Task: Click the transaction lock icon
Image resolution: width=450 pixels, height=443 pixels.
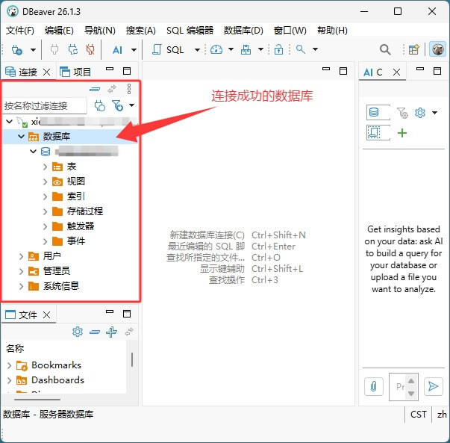Action: pos(278,49)
